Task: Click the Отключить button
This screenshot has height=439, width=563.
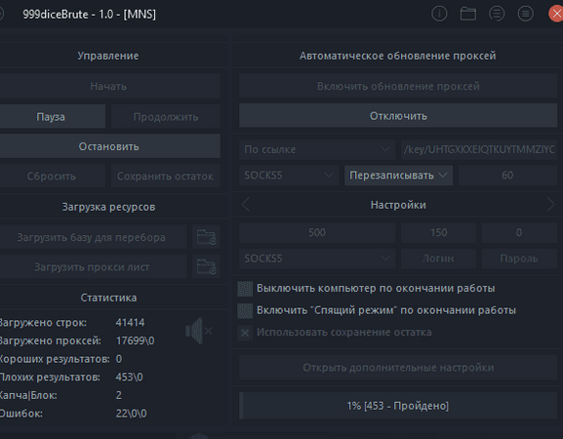Action: pos(398,115)
